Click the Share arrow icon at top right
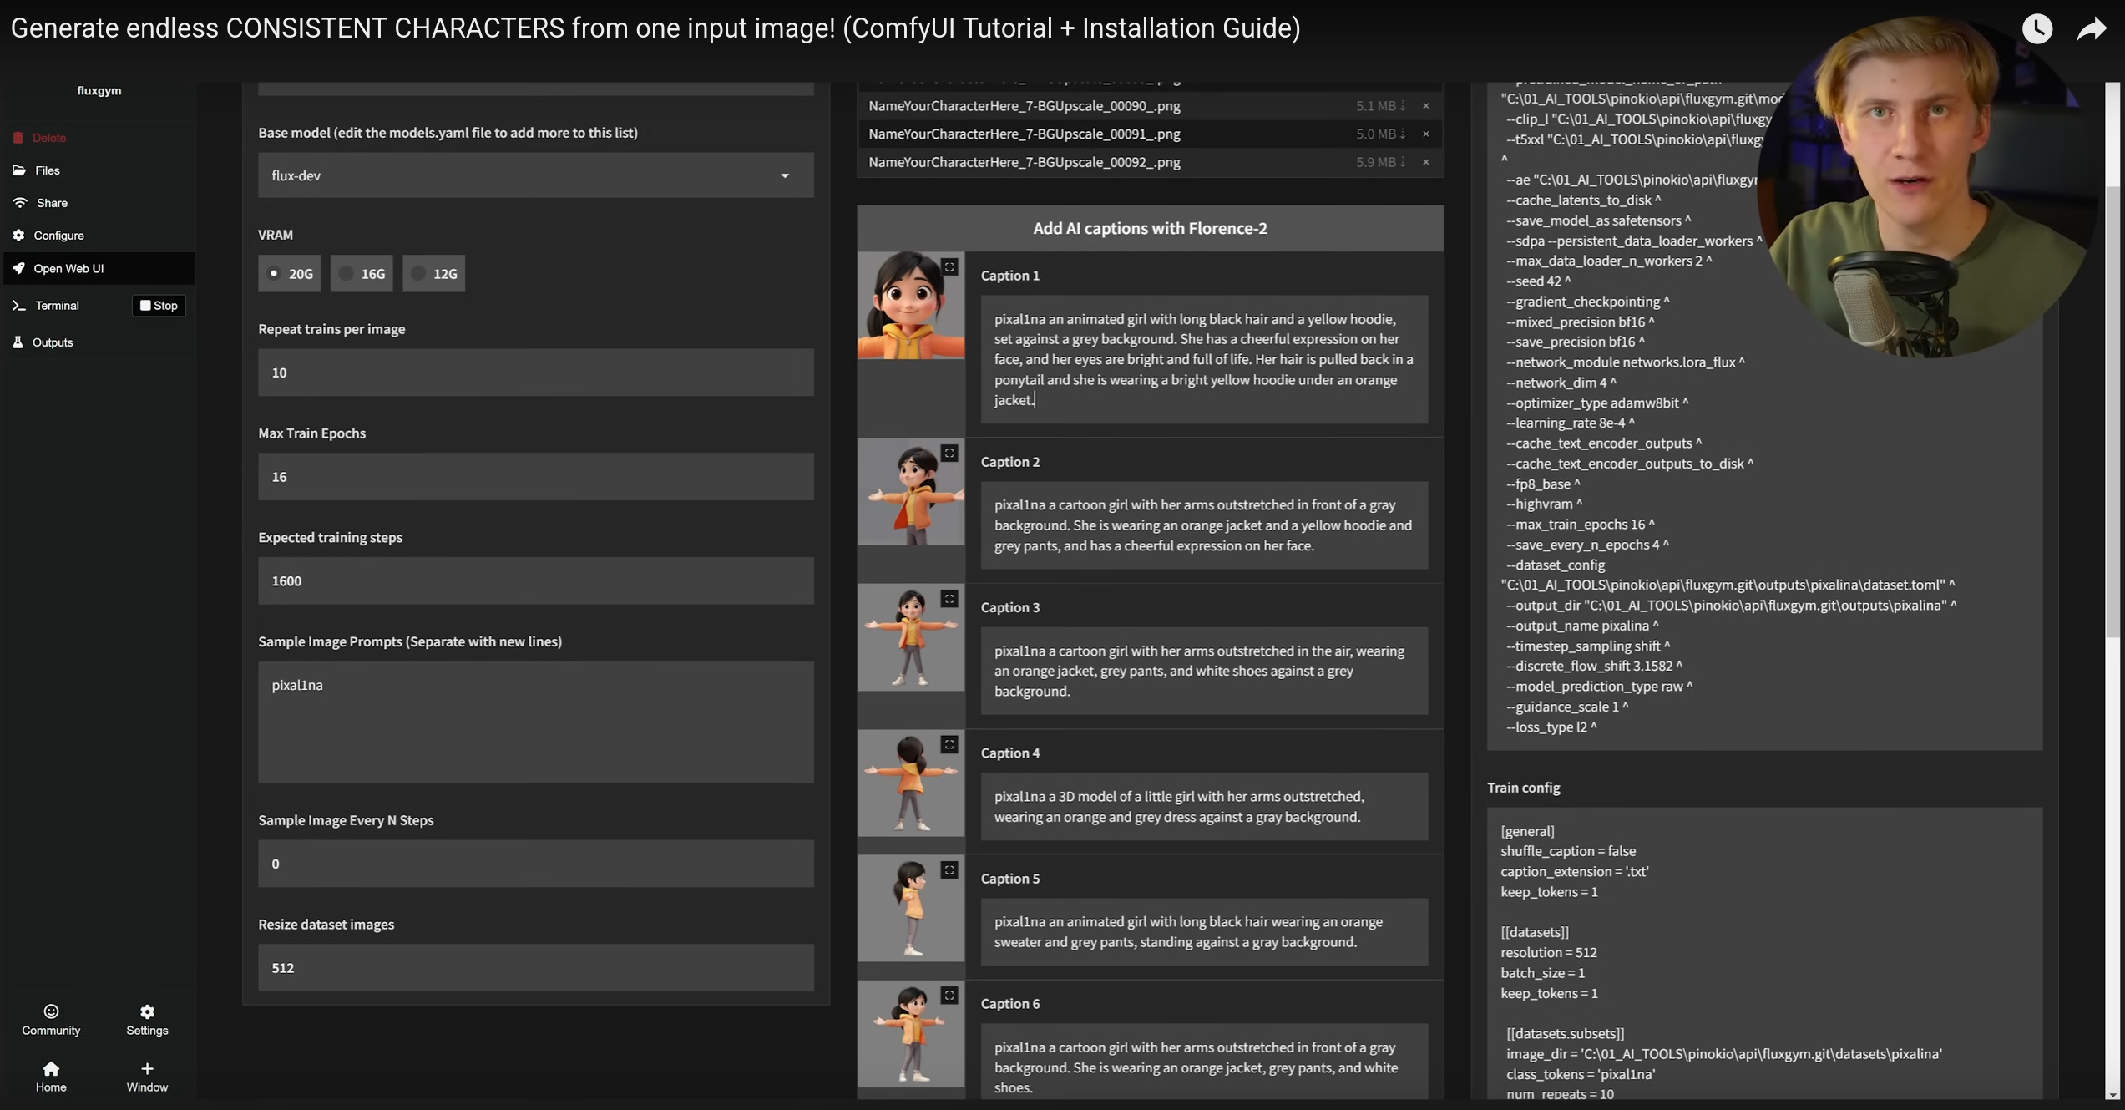 coord(2091,29)
